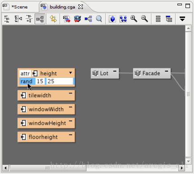Expand the tilewidth node via minus toggle
Screen dimensions: 194x174
pos(70,93)
